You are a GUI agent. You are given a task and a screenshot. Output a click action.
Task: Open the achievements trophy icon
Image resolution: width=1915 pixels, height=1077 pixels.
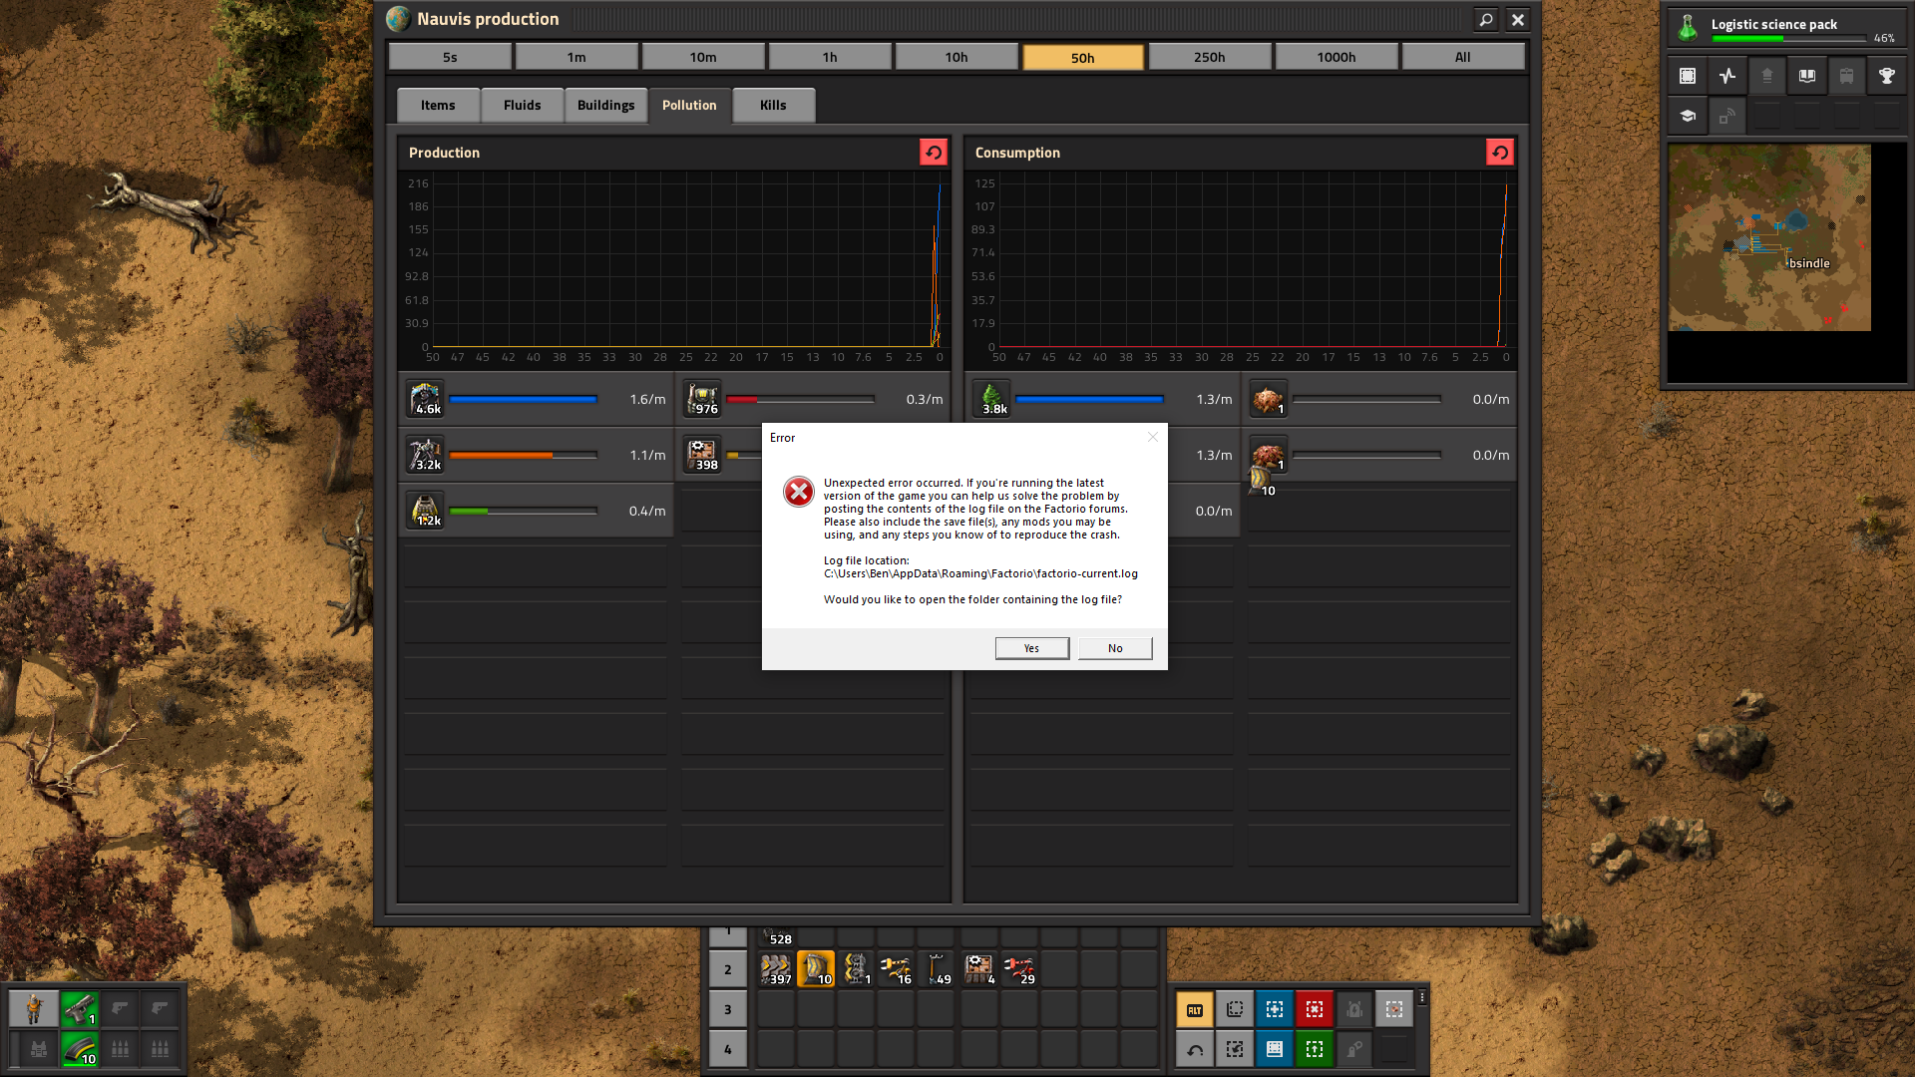pos(1887,76)
